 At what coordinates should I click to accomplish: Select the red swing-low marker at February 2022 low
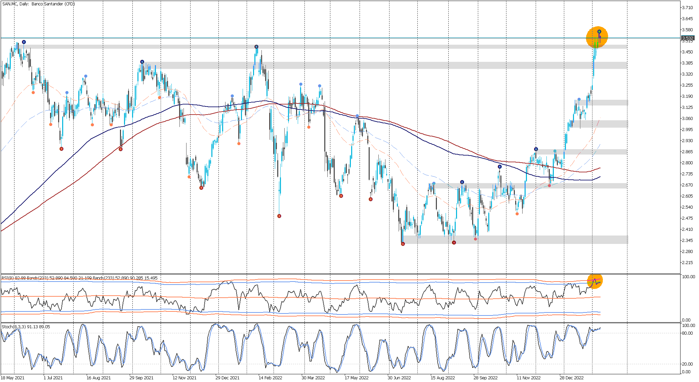coord(279,216)
